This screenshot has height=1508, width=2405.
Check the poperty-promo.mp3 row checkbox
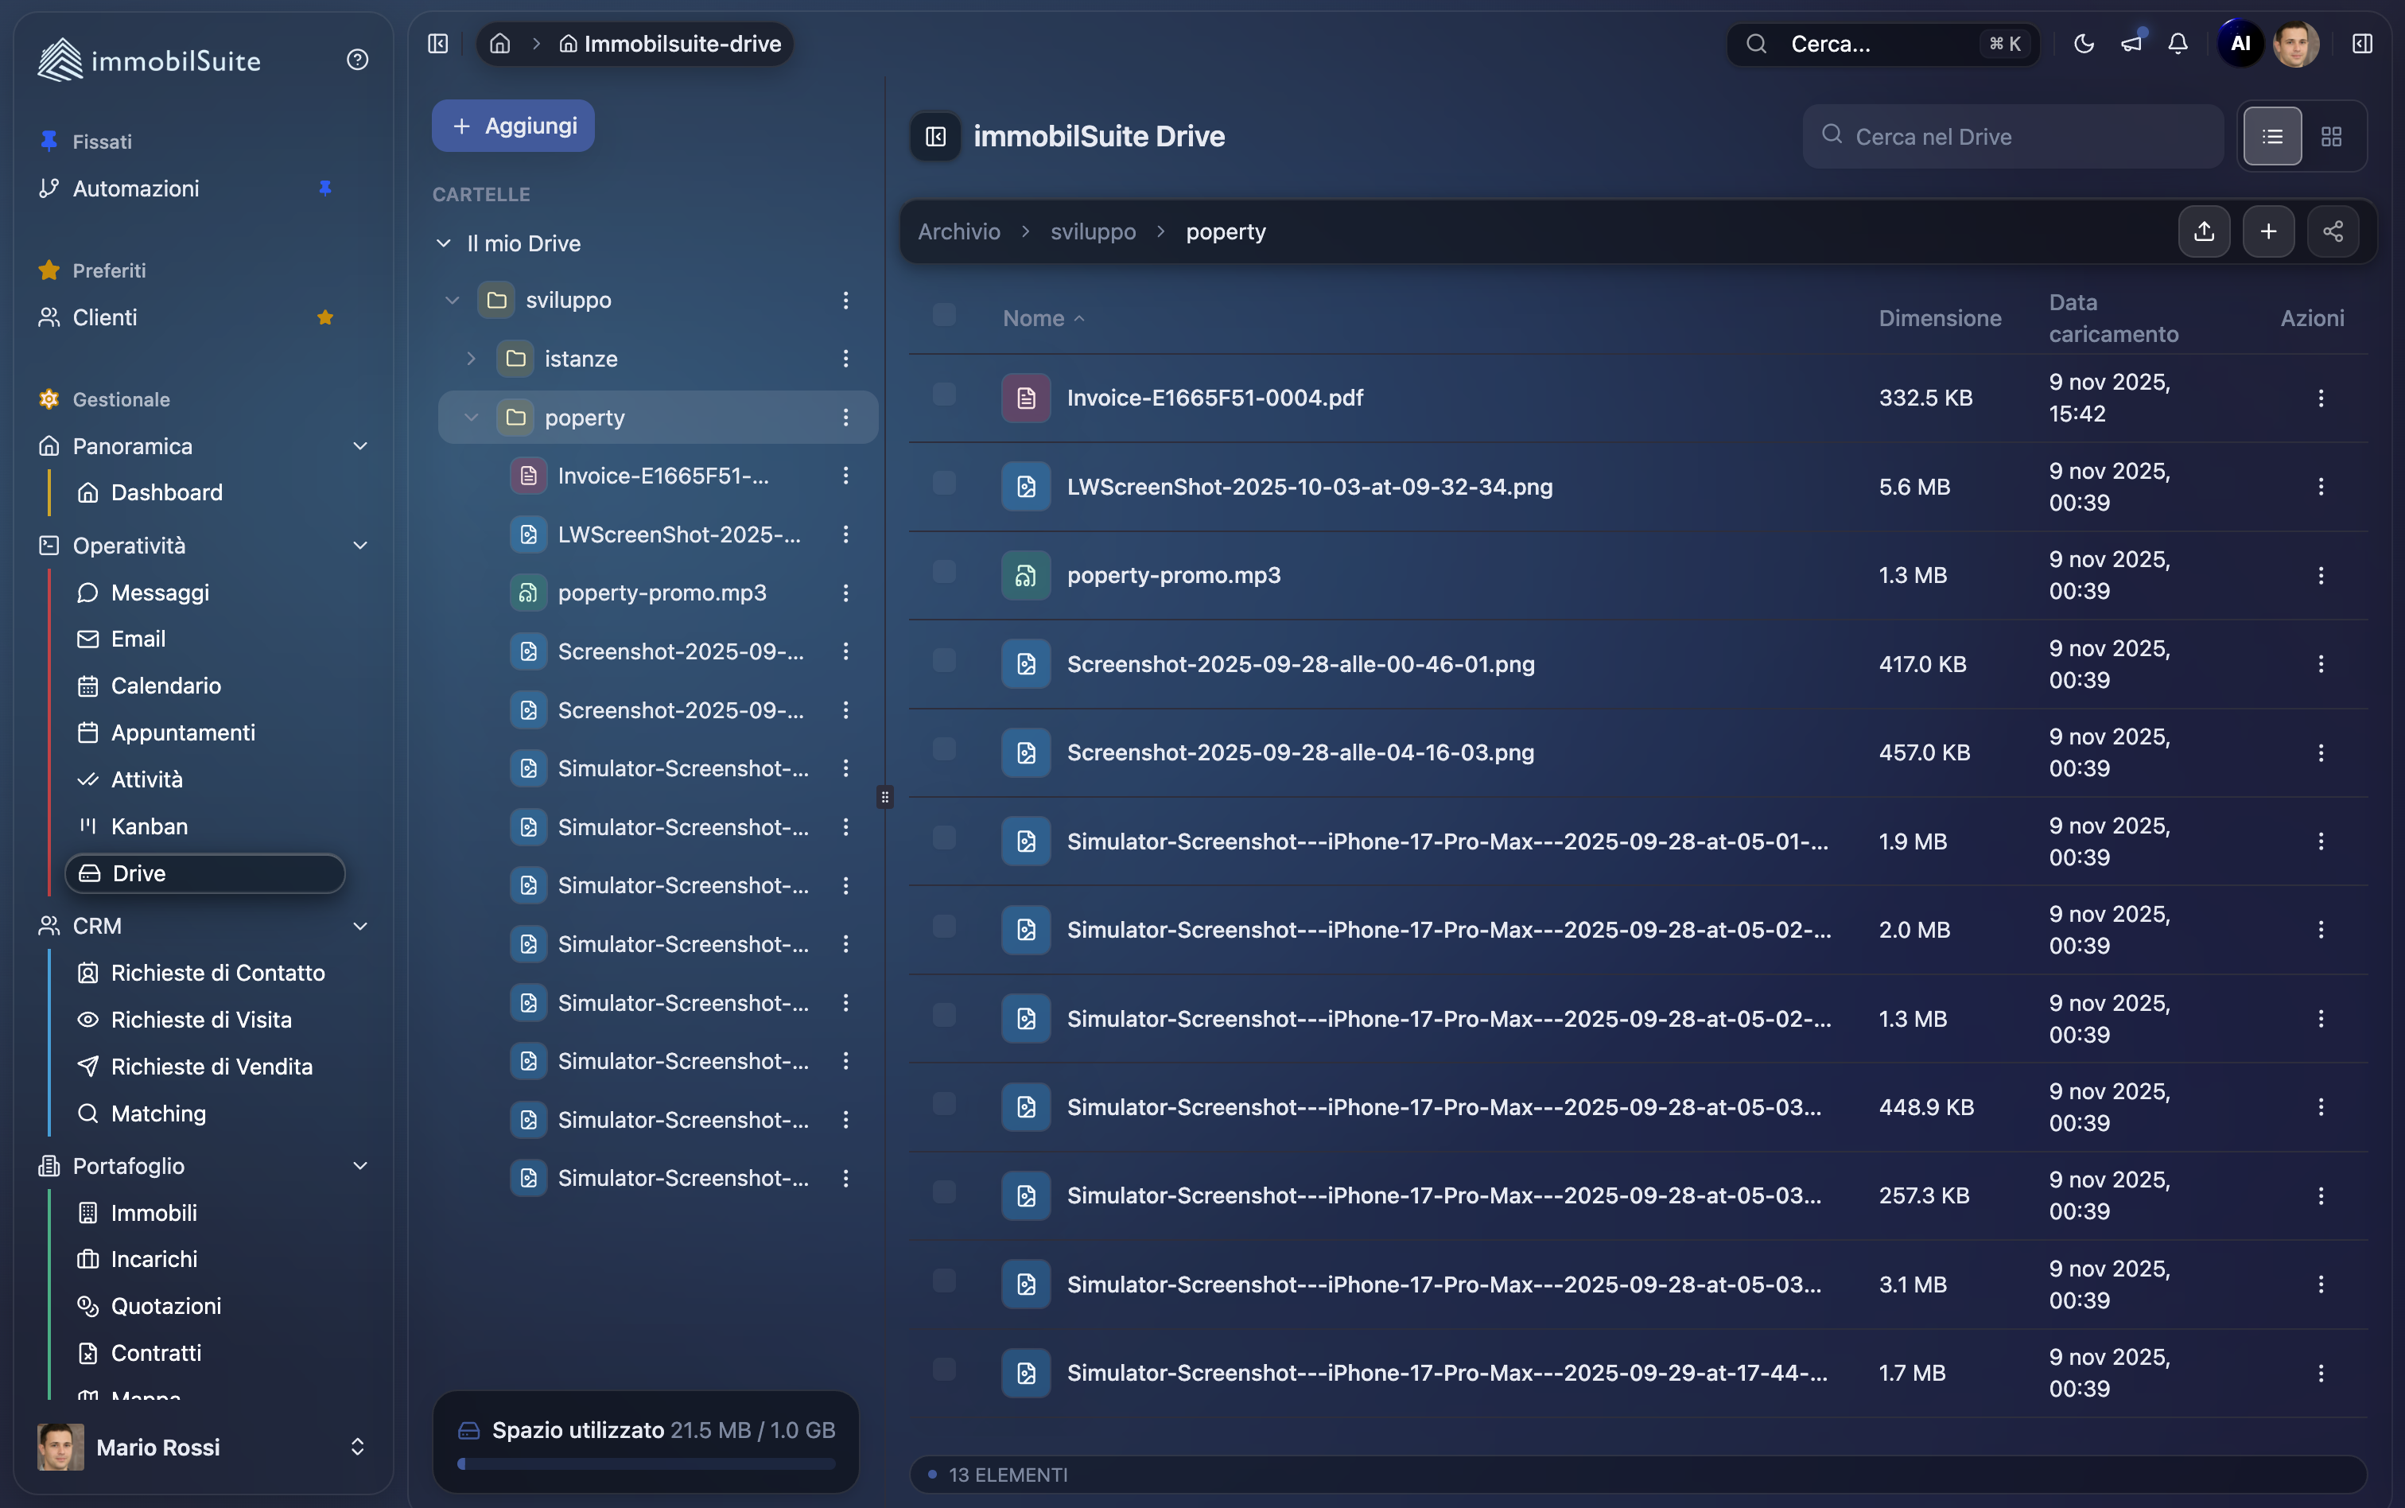pos(943,573)
